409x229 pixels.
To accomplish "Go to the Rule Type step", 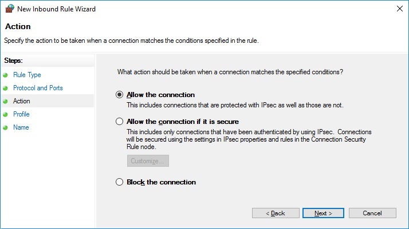I will pyautogui.click(x=27, y=75).
